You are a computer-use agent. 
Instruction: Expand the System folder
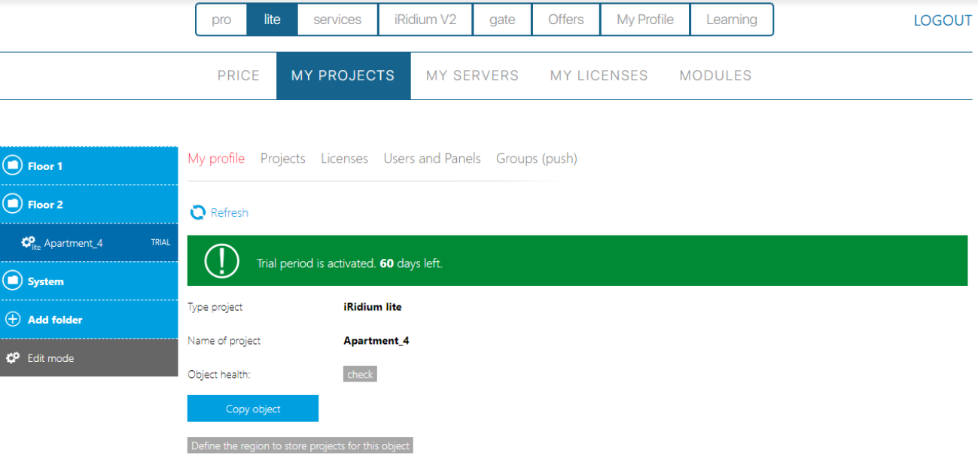46,281
